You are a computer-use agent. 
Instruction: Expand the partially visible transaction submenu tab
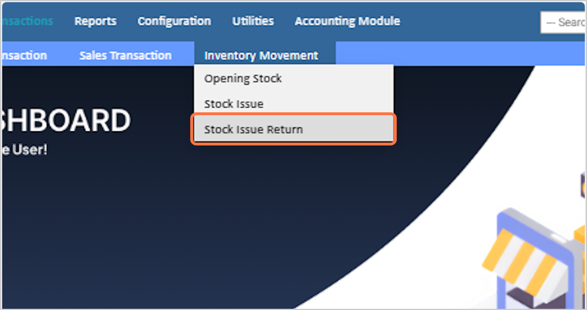click(24, 55)
